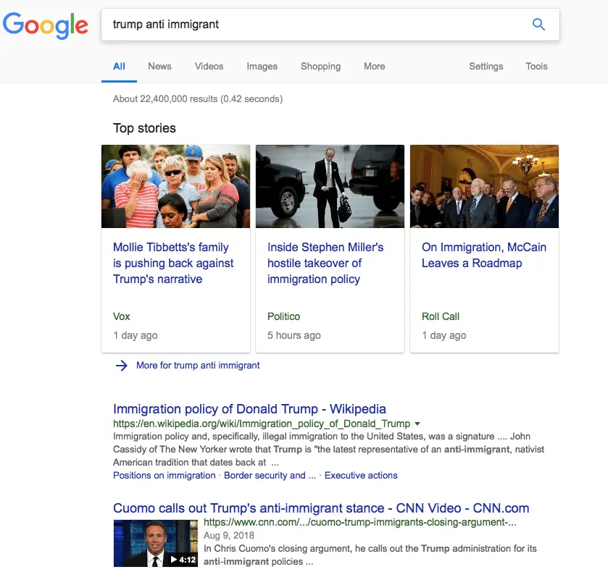
Task: Switch to the Images tab
Action: tap(262, 66)
